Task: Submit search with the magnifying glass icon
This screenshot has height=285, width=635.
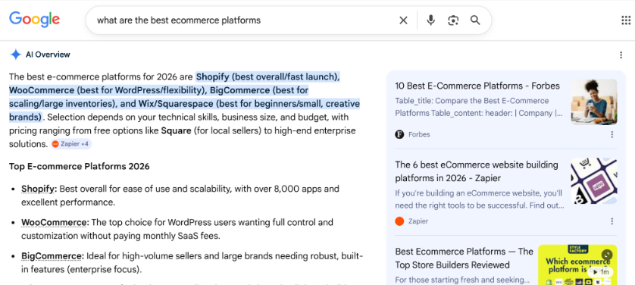Action: point(475,20)
